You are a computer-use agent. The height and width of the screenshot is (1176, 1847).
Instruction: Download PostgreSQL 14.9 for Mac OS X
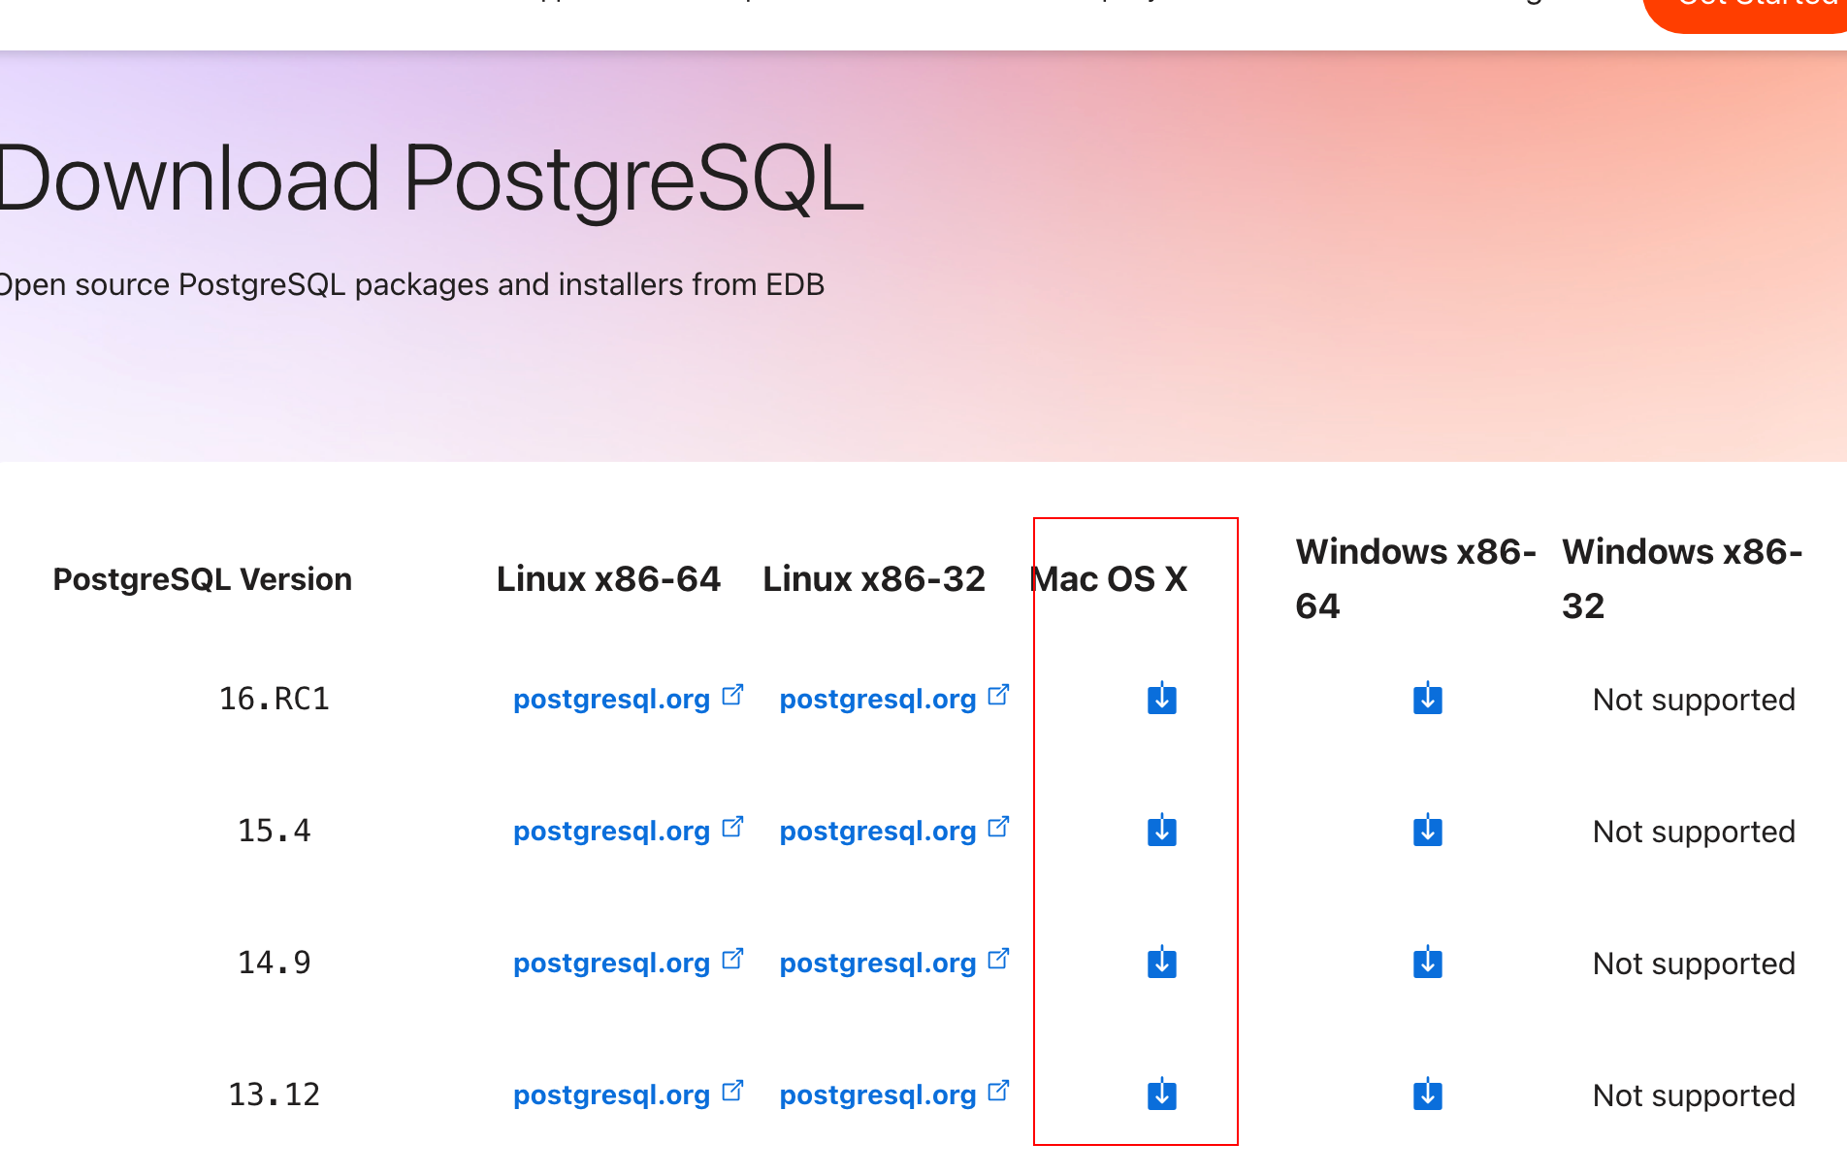tap(1161, 963)
